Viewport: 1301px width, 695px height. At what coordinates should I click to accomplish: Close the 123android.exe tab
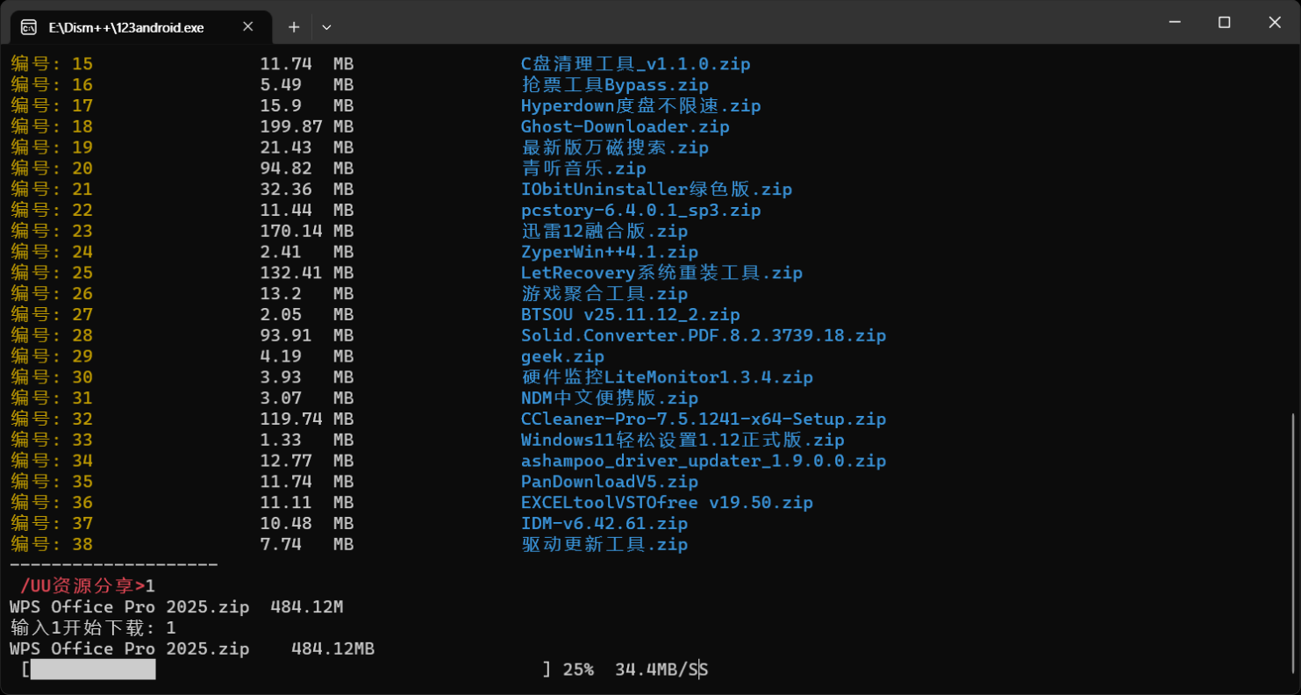247,27
